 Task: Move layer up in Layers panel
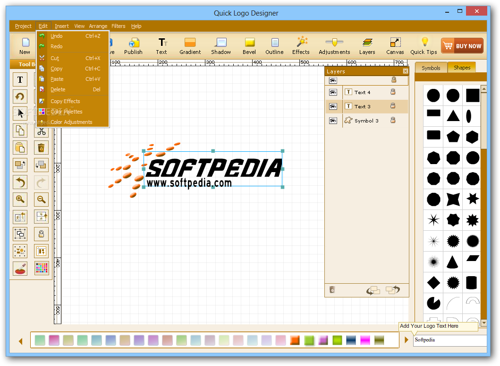click(393, 290)
